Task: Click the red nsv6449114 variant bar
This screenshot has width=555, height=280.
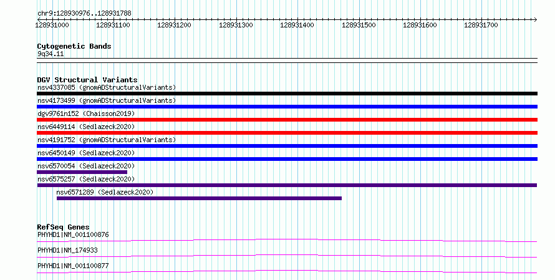Action: [287, 133]
